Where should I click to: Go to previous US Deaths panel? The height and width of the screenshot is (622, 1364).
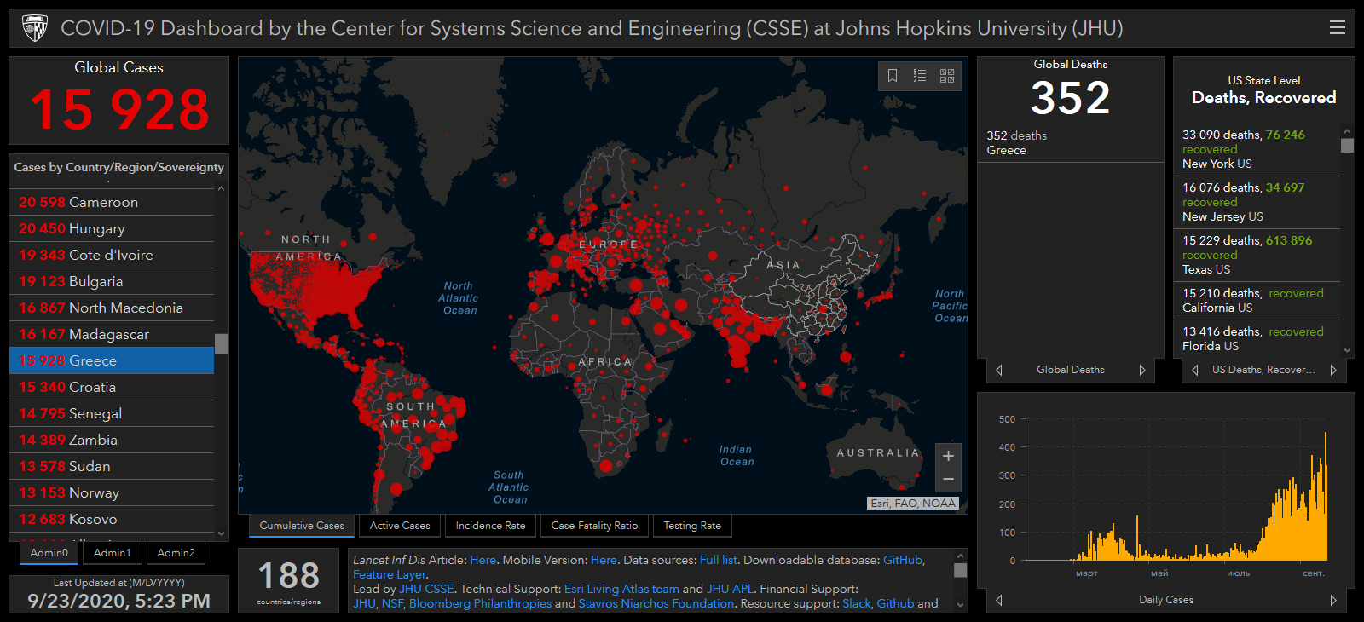pyautogui.click(x=1195, y=370)
